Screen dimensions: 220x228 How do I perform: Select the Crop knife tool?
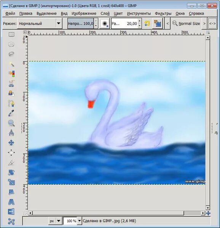(11, 162)
